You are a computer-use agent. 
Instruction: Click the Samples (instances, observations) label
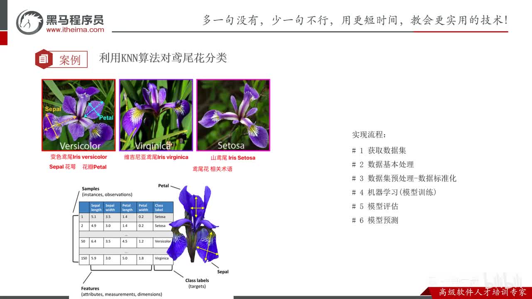(107, 191)
